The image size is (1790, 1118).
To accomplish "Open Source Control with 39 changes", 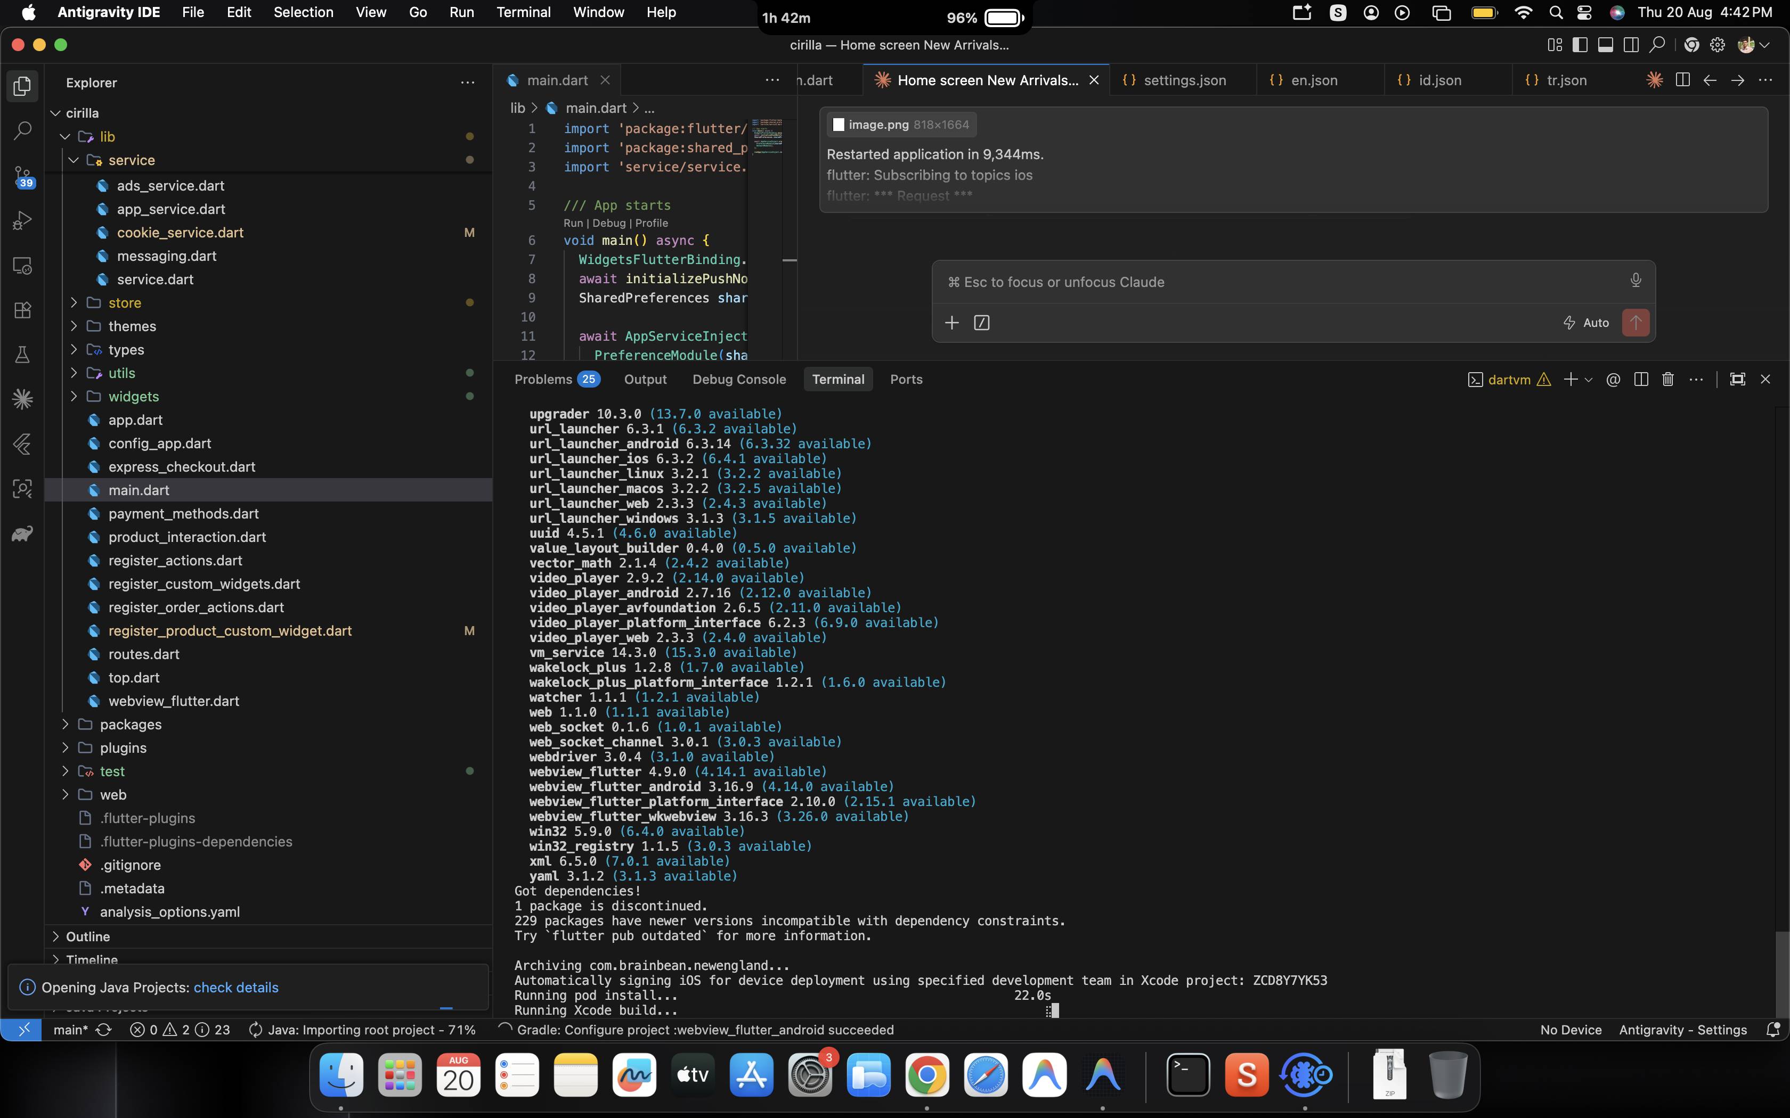I will click(x=22, y=176).
